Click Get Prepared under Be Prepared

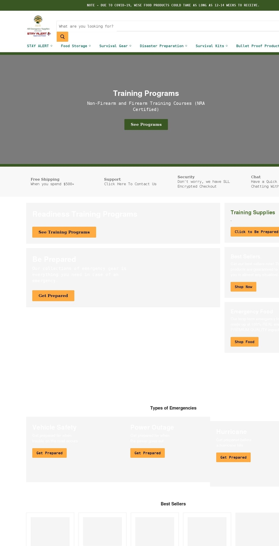point(53,296)
